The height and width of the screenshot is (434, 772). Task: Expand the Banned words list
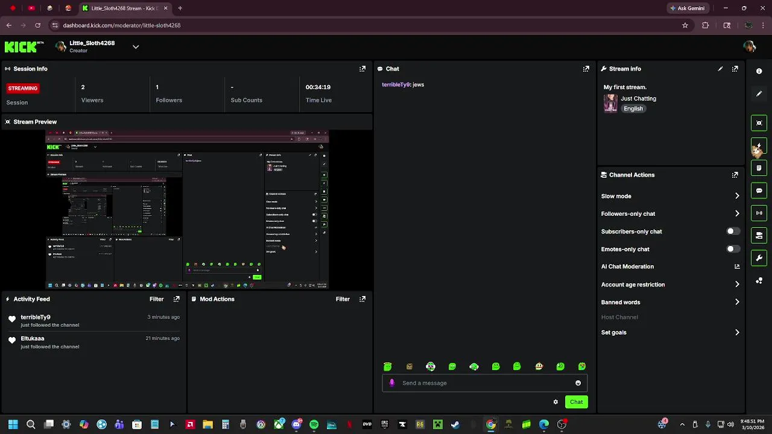coord(737,302)
